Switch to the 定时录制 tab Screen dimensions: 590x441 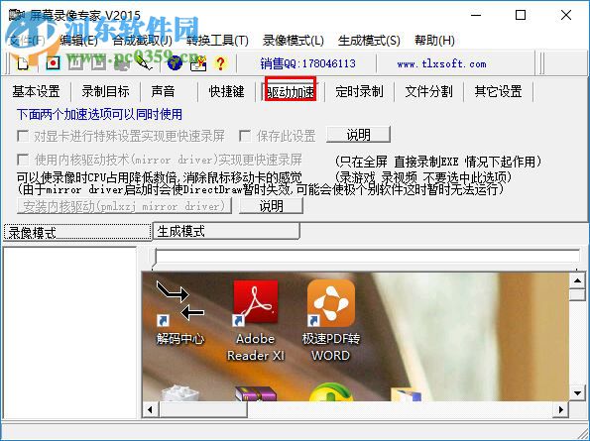(x=359, y=91)
